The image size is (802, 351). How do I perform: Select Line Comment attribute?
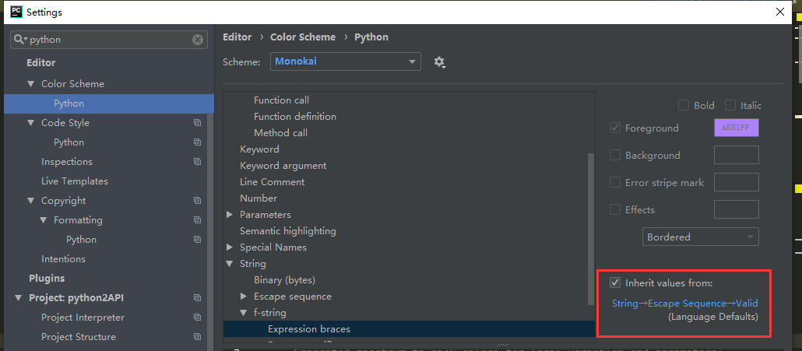pos(272,182)
